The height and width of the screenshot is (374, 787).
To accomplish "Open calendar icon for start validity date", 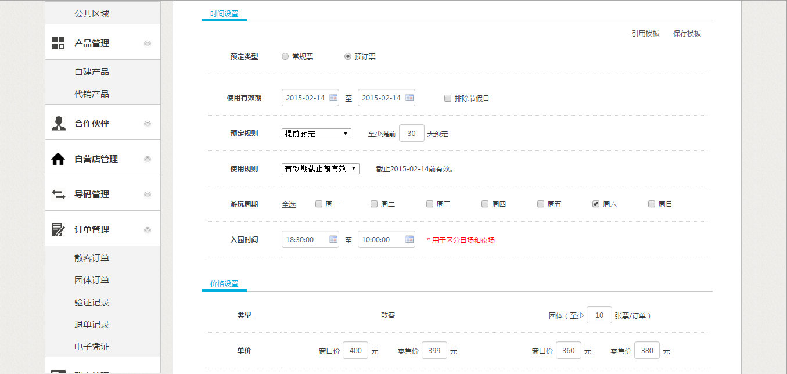I will point(333,98).
